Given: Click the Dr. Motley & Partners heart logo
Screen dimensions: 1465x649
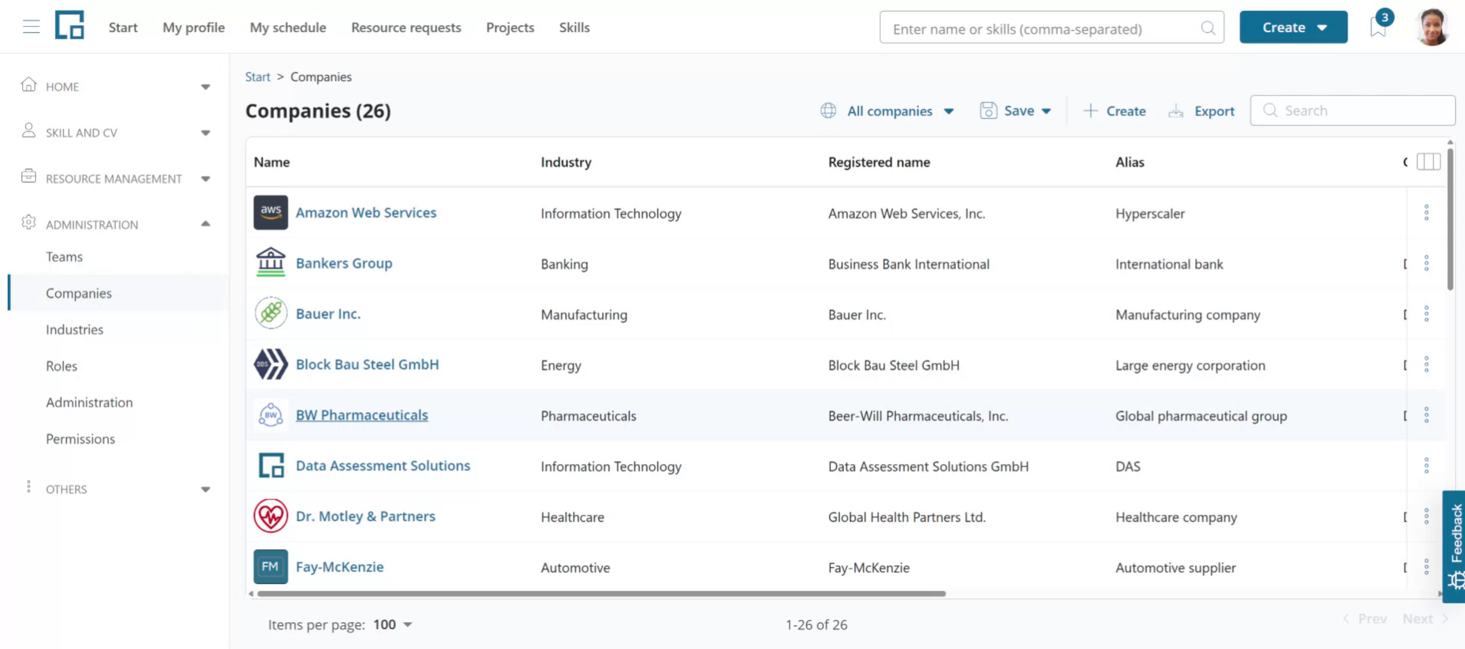Looking at the screenshot, I should 271,516.
